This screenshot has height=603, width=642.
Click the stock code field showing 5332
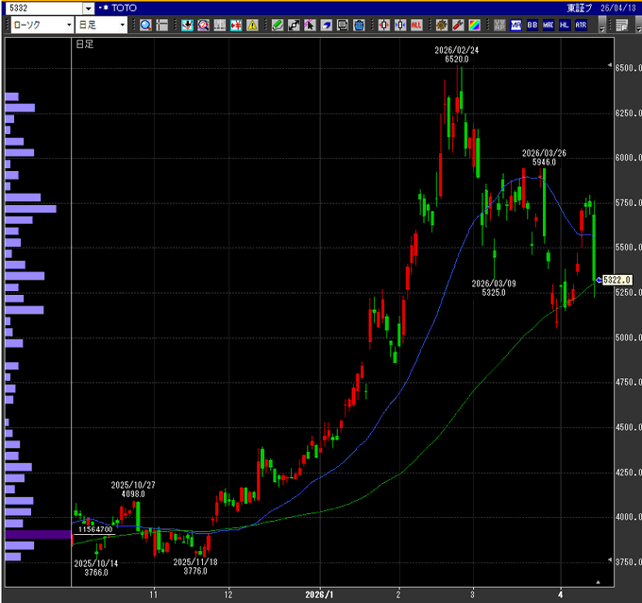[45, 9]
